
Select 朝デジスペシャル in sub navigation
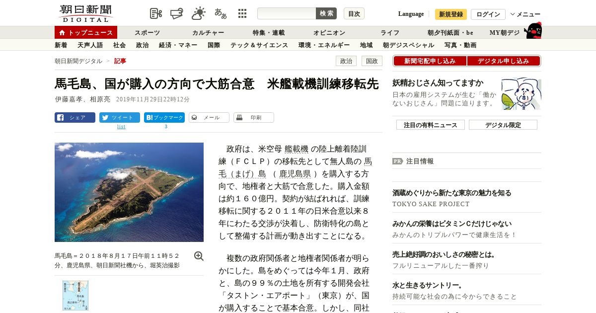409,45
